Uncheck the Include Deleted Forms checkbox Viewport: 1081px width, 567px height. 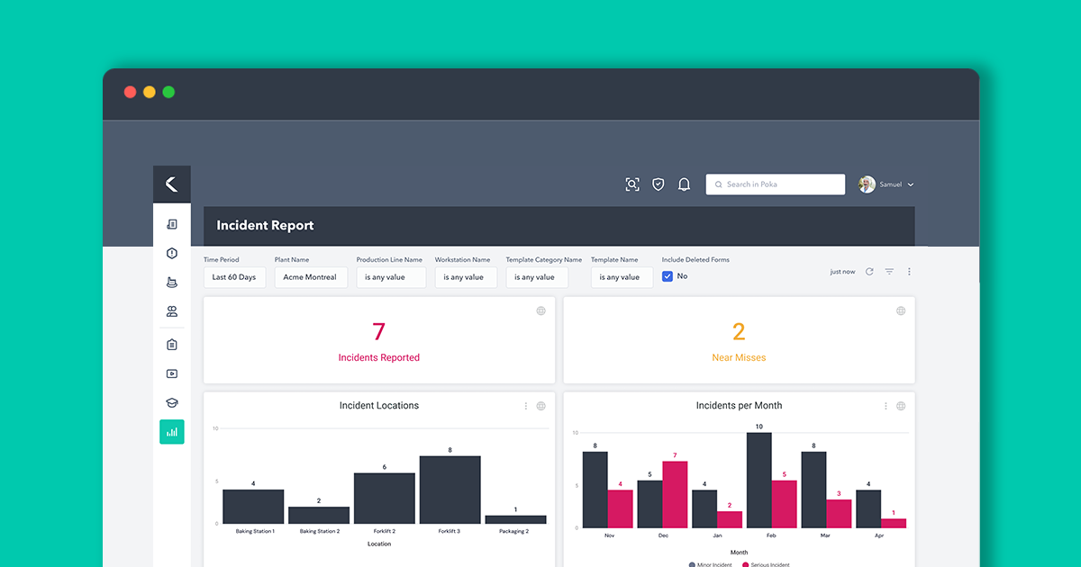click(x=666, y=276)
